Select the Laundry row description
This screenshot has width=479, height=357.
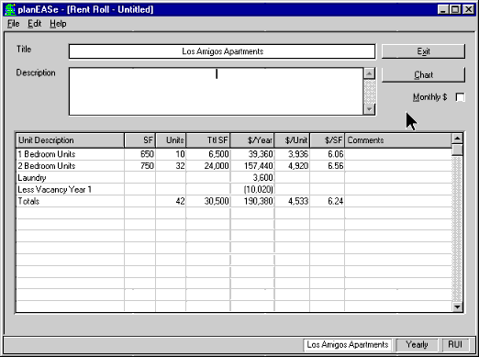[71, 178]
